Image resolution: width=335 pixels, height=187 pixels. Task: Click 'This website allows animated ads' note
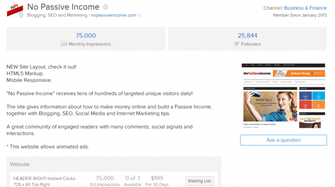pos(48,147)
